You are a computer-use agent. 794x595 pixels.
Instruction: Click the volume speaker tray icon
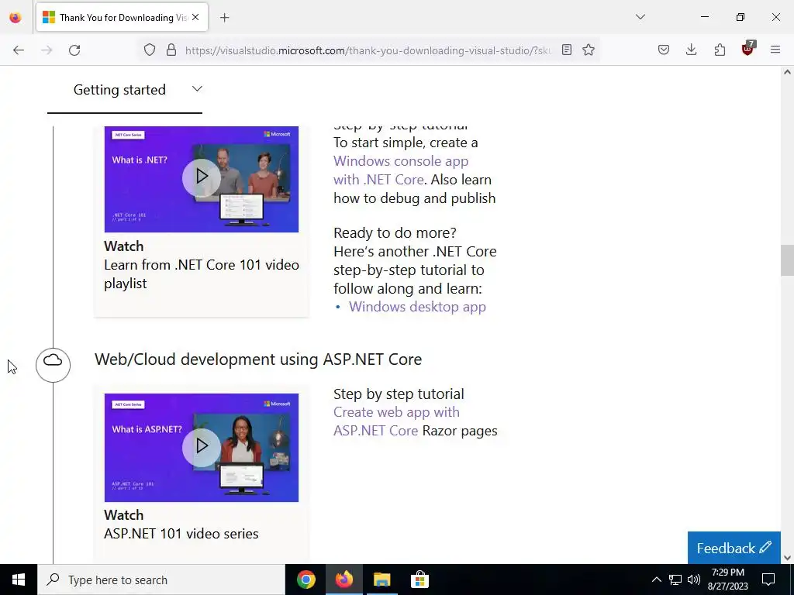[x=694, y=580]
